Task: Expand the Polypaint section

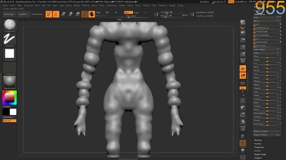Action: point(258,158)
